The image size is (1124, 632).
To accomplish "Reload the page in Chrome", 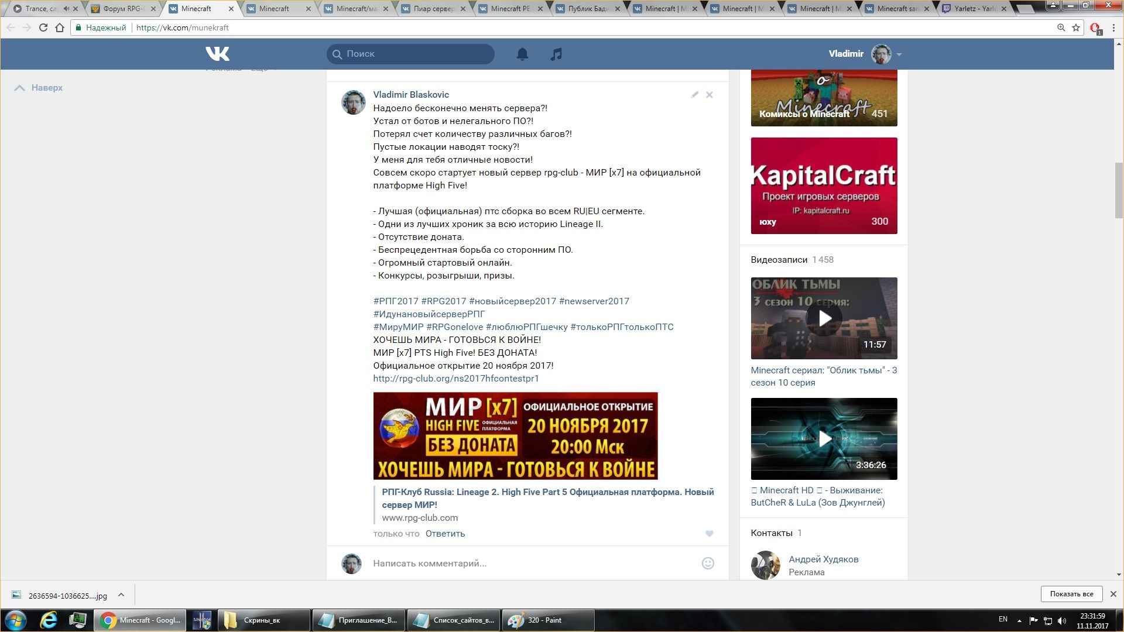I will point(43,28).
